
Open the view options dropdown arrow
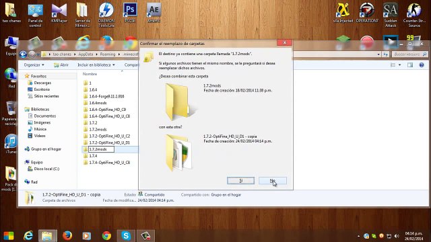(x=399, y=65)
